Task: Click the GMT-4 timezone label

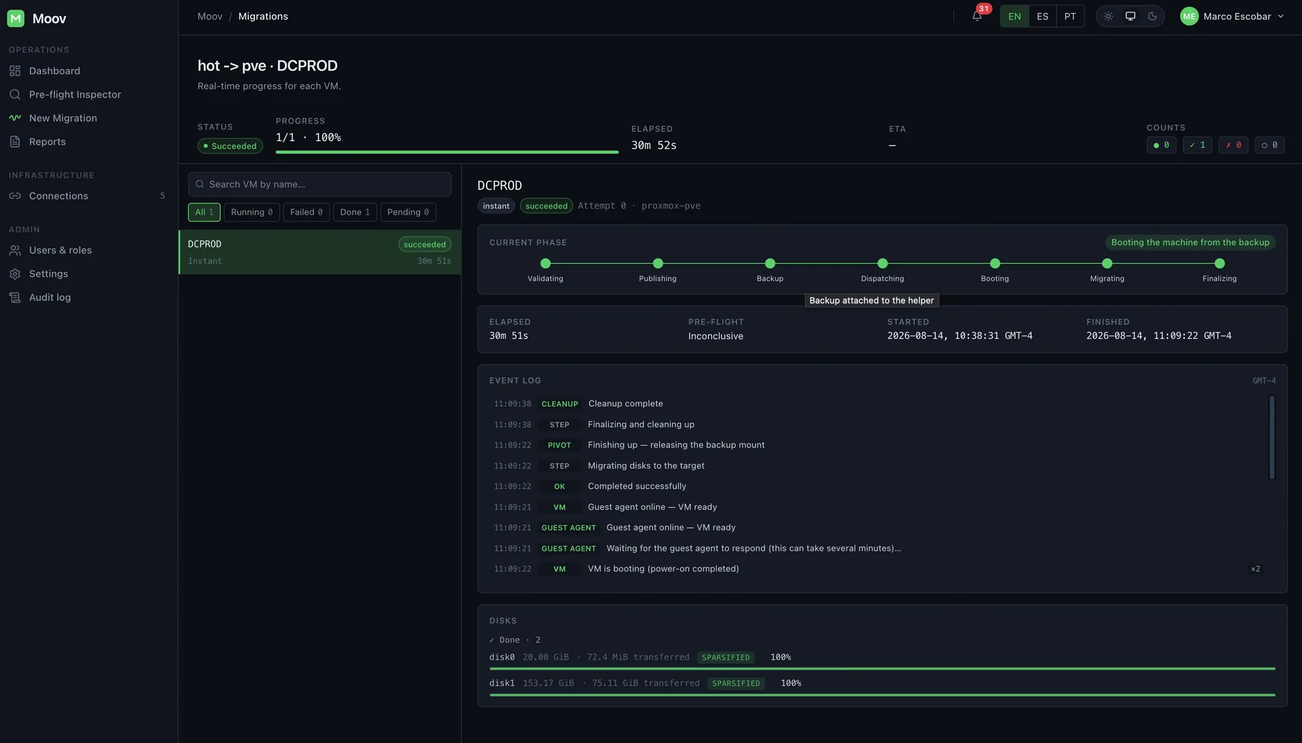Action: tap(1264, 381)
